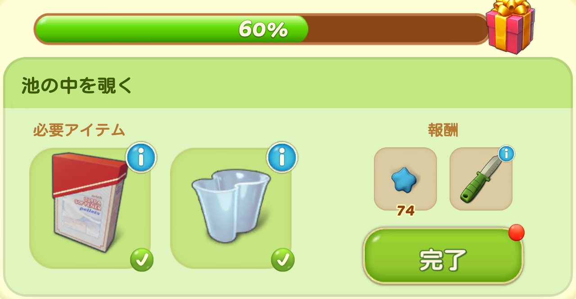
Task: Click the green checkmark under the vase
Action: 283,260
